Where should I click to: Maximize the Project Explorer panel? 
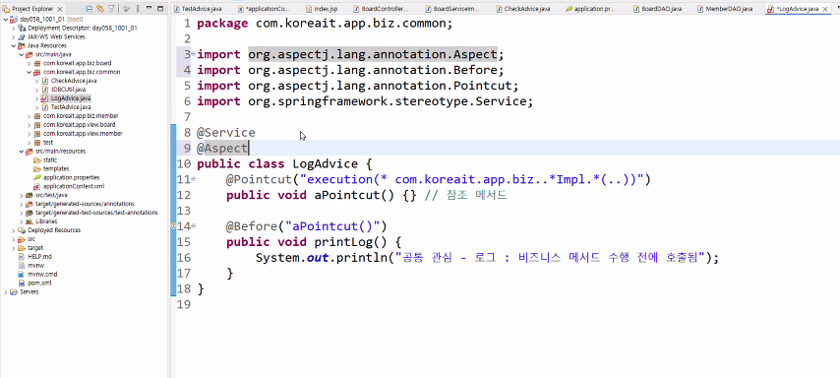[160, 9]
